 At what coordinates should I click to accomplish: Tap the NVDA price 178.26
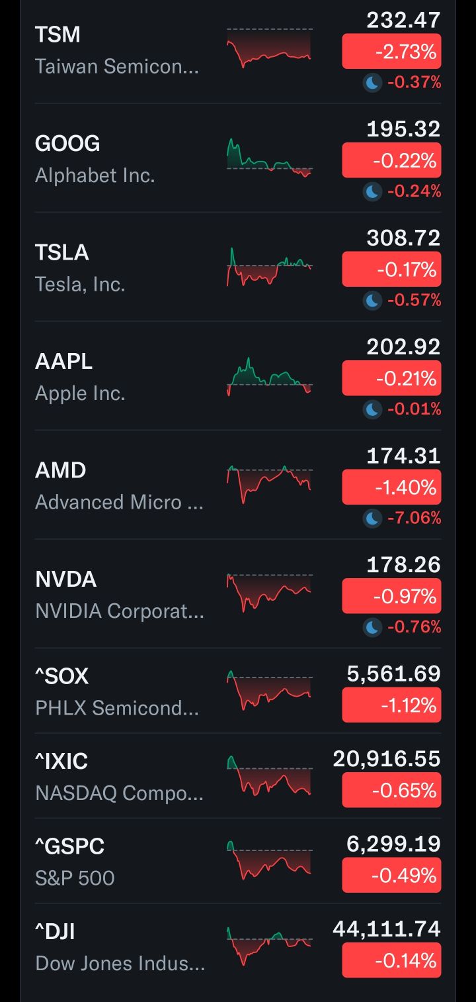[403, 565]
